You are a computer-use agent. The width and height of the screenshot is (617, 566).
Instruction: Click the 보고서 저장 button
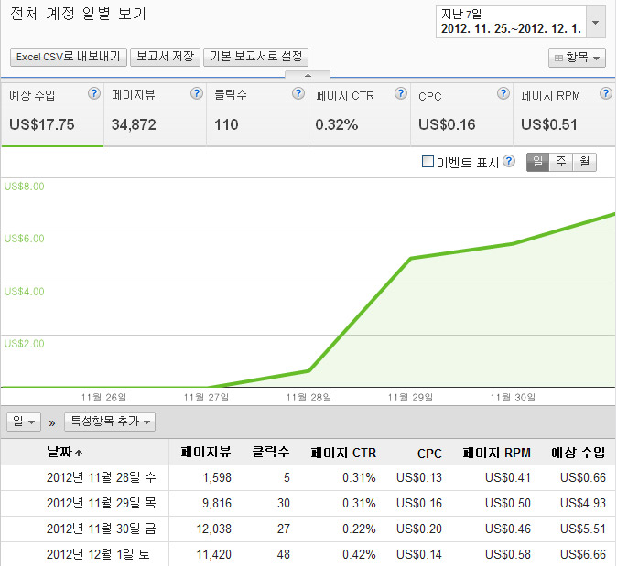click(165, 57)
